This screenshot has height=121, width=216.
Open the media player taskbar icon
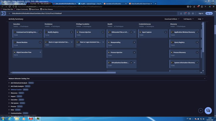click(24, 119)
